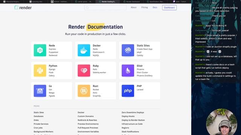Open the Redis guide under Docker

[95, 49]
